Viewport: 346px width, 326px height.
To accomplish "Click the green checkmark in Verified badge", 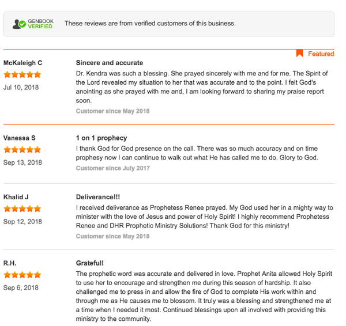I will click(x=22, y=24).
